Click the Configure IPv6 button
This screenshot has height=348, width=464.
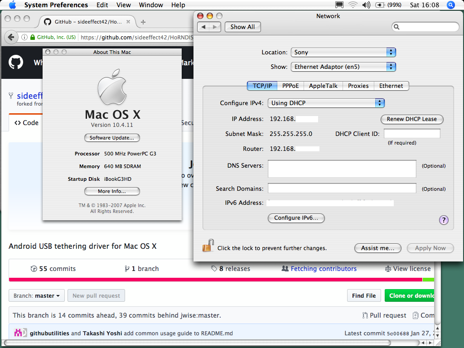pyautogui.click(x=296, y=218)
